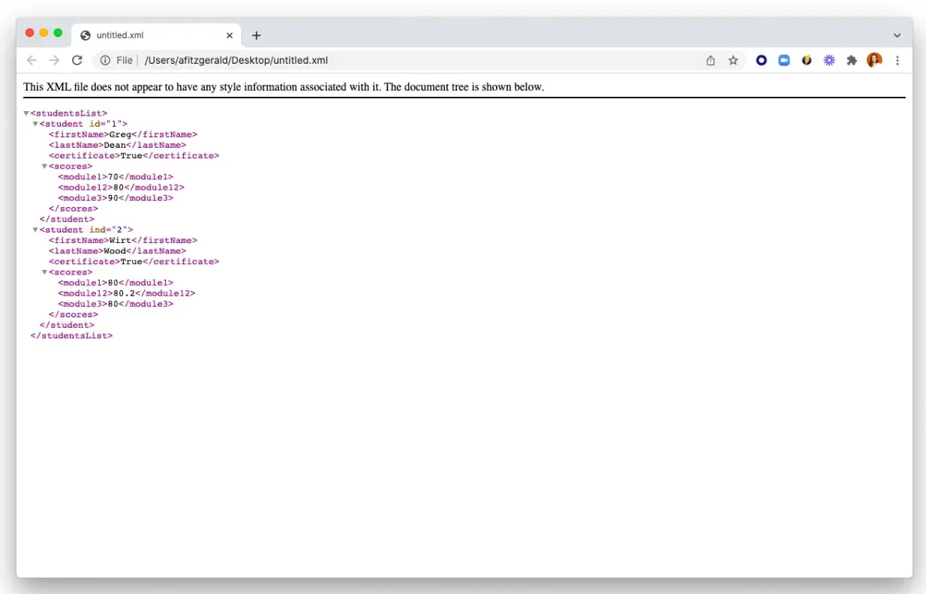926x594 pixels.
Task: Collapse the first student's scores node
Action: [44, 166]
